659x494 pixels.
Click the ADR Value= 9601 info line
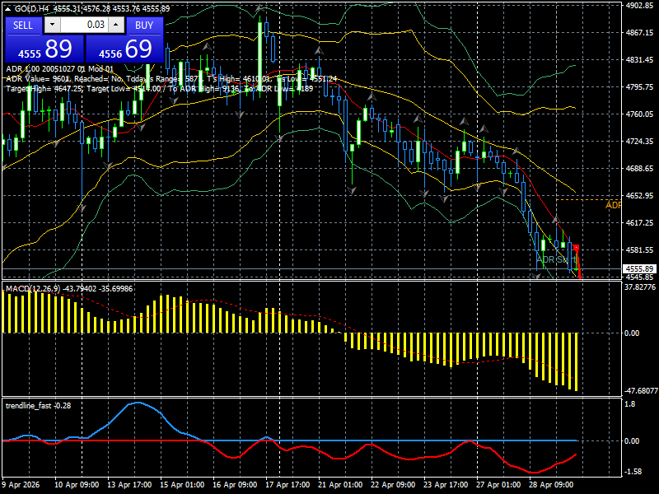click(171, 79)
